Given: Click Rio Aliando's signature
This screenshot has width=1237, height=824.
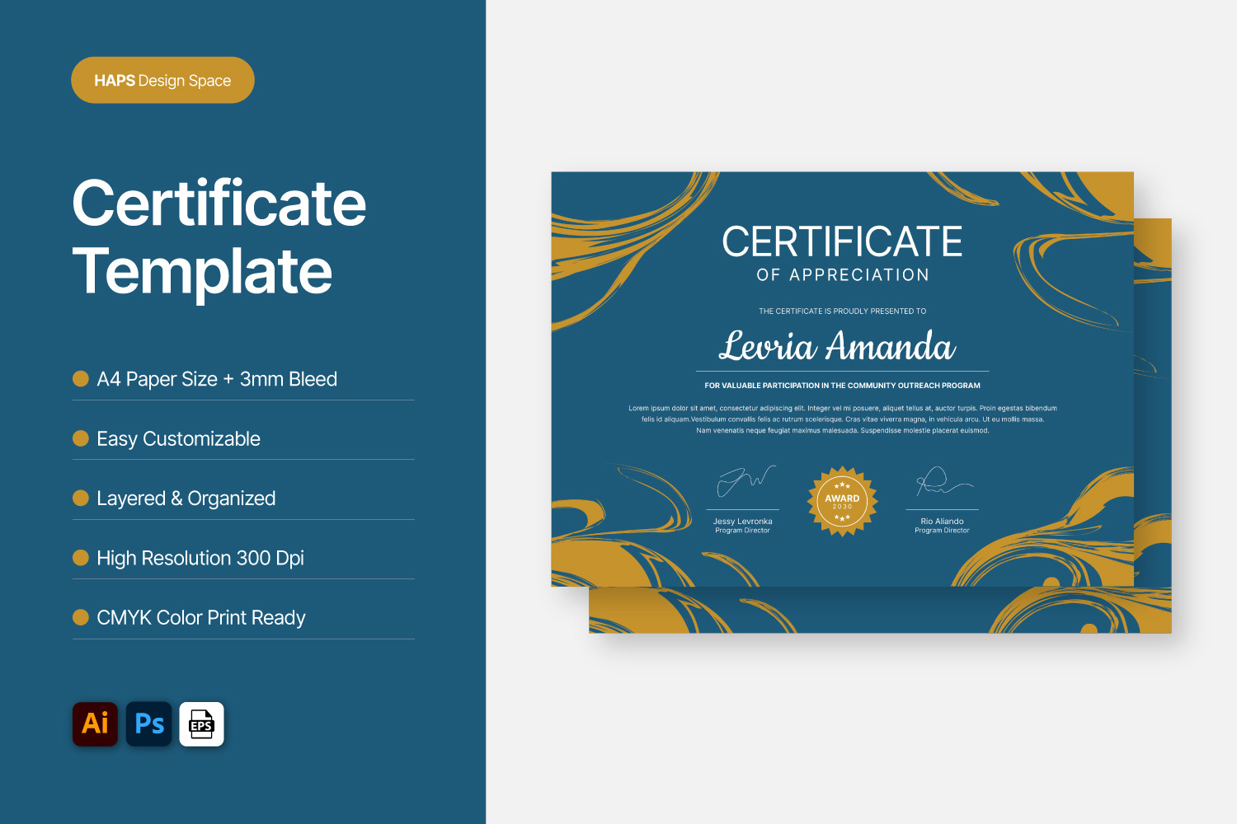Looking at the screenshot, I should pyautogui.click(x=942, y=482).
